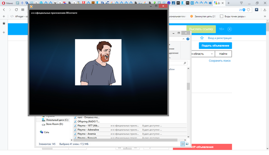Open a new Opera tab
The width and height of the screenshot is (269, 155).
(228, 3)
